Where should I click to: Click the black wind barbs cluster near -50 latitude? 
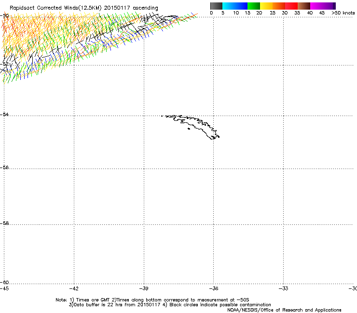point(159,18)
